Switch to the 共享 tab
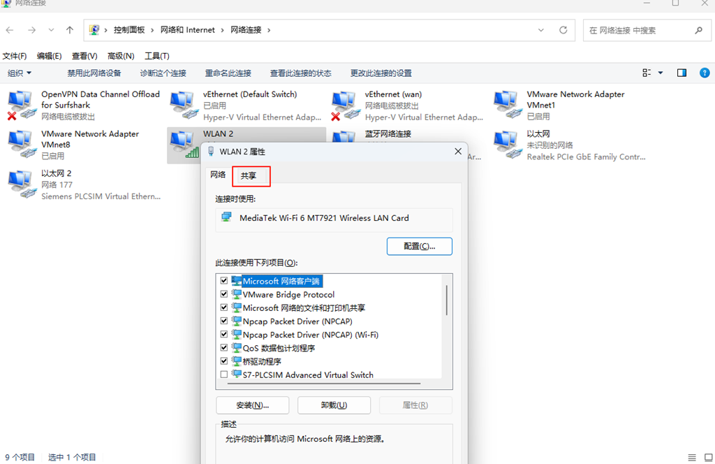This screenshot has width=715, height=464. coord(249,175)
